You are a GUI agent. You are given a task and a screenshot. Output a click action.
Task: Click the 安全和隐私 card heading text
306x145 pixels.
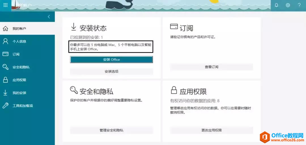(96, 91)
